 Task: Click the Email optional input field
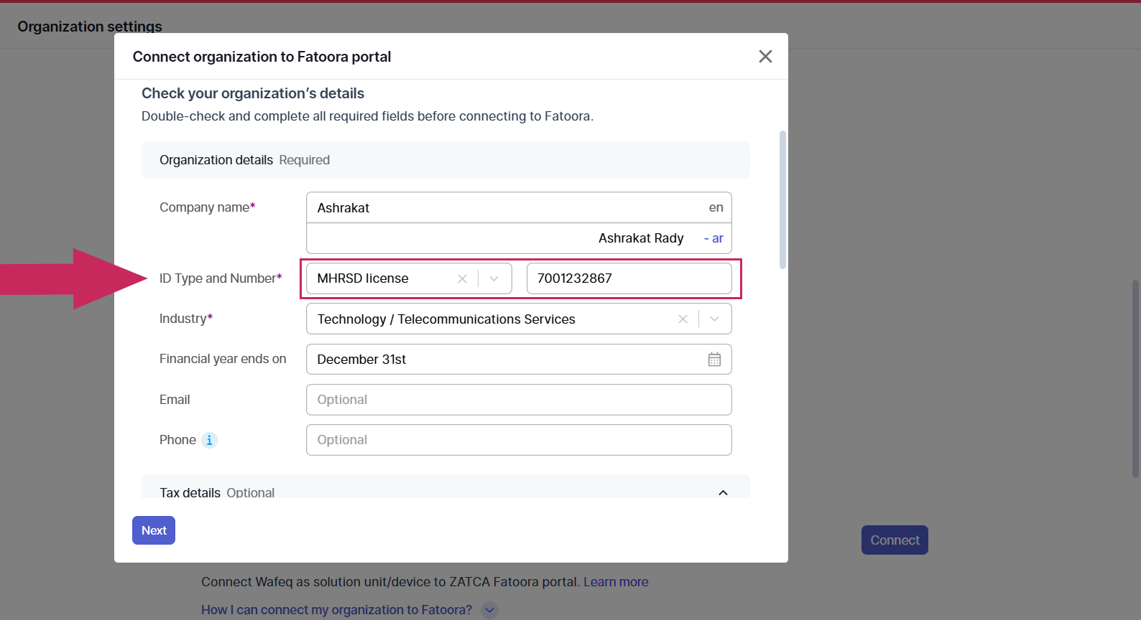(519, 400)
